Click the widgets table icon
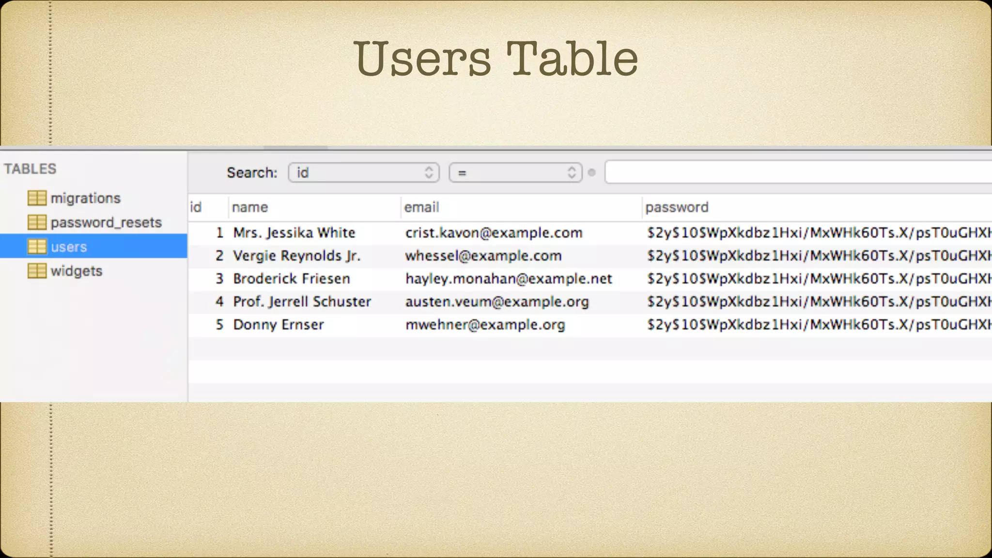 tap(37, 271)
